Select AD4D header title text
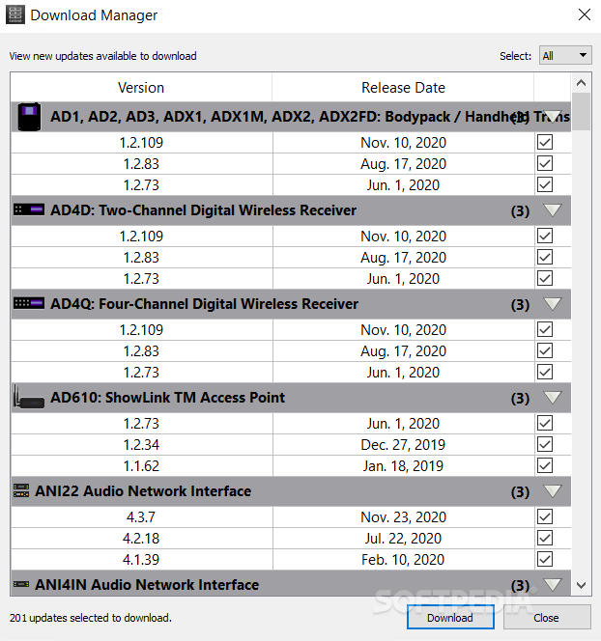Image resolution: width=601 pixels, height=641 pixels. click(x=203, y=210)
